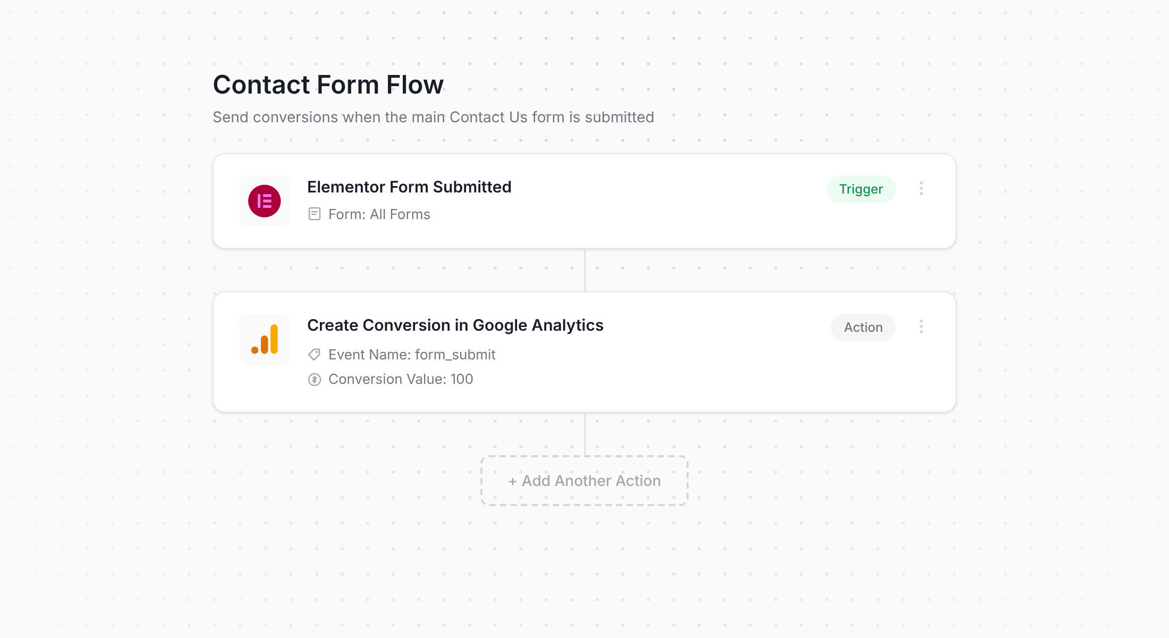
Task: Click the coin icon beside Conversion Value
Action: [x=314, y=379]
